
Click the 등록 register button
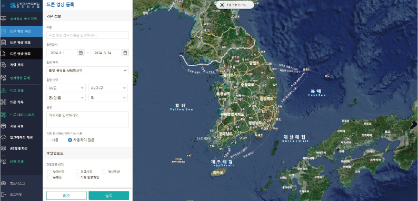tap(109, 195)
